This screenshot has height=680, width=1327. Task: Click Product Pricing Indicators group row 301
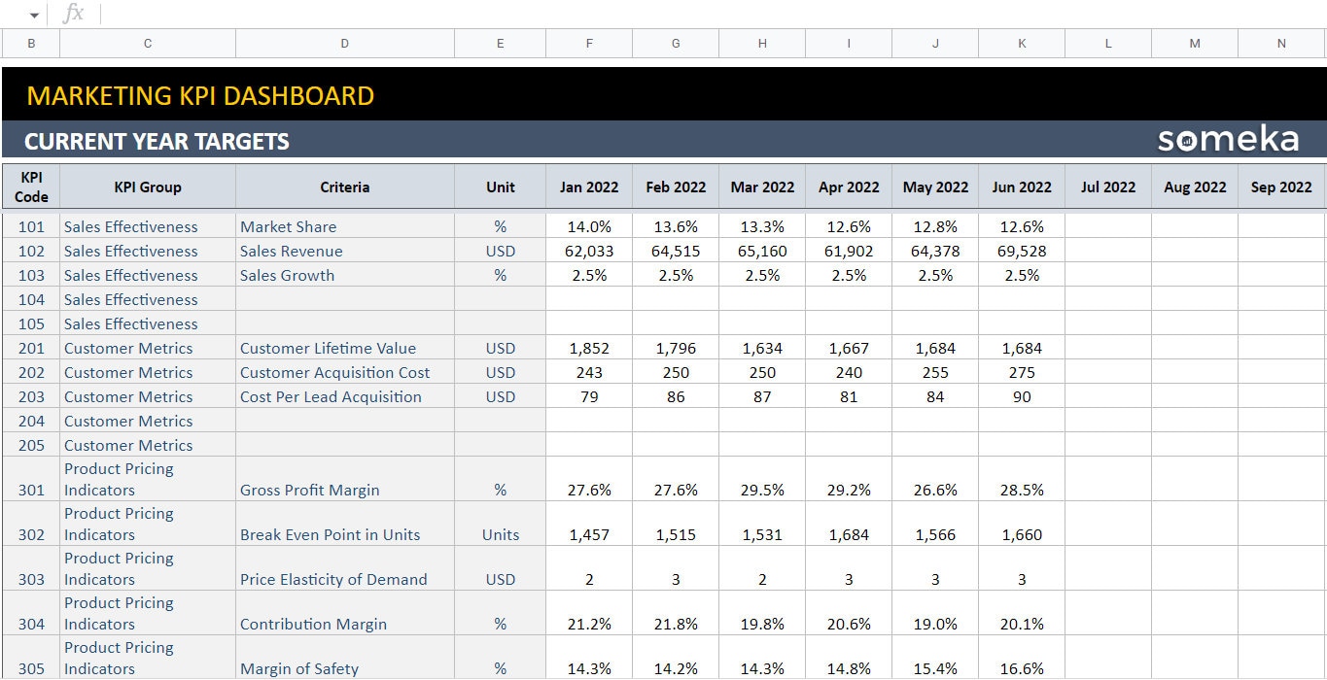pyautogui.click(x=148, y=479)
